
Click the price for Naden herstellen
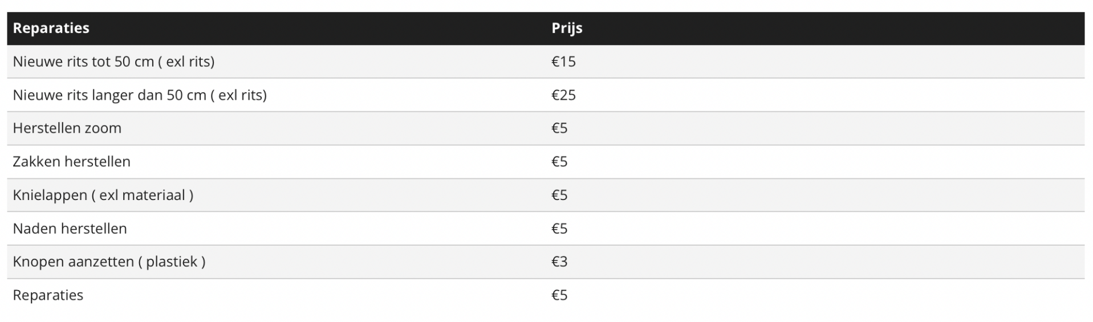click(559, 229)
